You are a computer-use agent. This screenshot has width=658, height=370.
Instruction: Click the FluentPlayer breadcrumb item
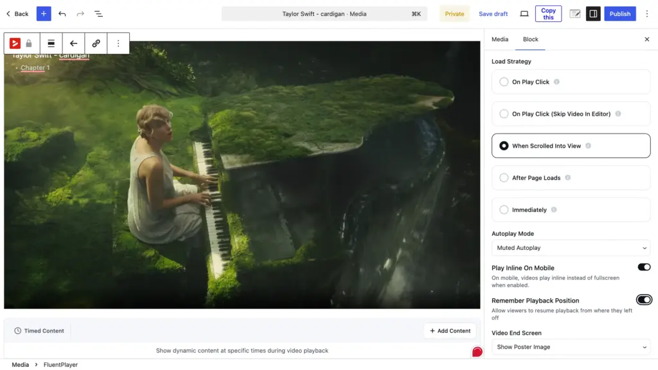pos(60,365)
